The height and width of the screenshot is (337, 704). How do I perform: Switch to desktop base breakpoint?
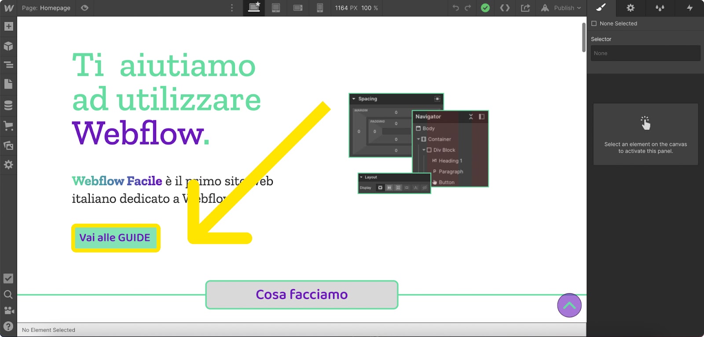pyautogui.click(x=254, y=8)
